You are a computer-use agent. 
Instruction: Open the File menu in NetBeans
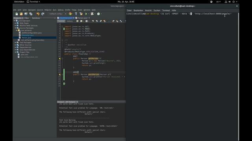coord(15,10)
